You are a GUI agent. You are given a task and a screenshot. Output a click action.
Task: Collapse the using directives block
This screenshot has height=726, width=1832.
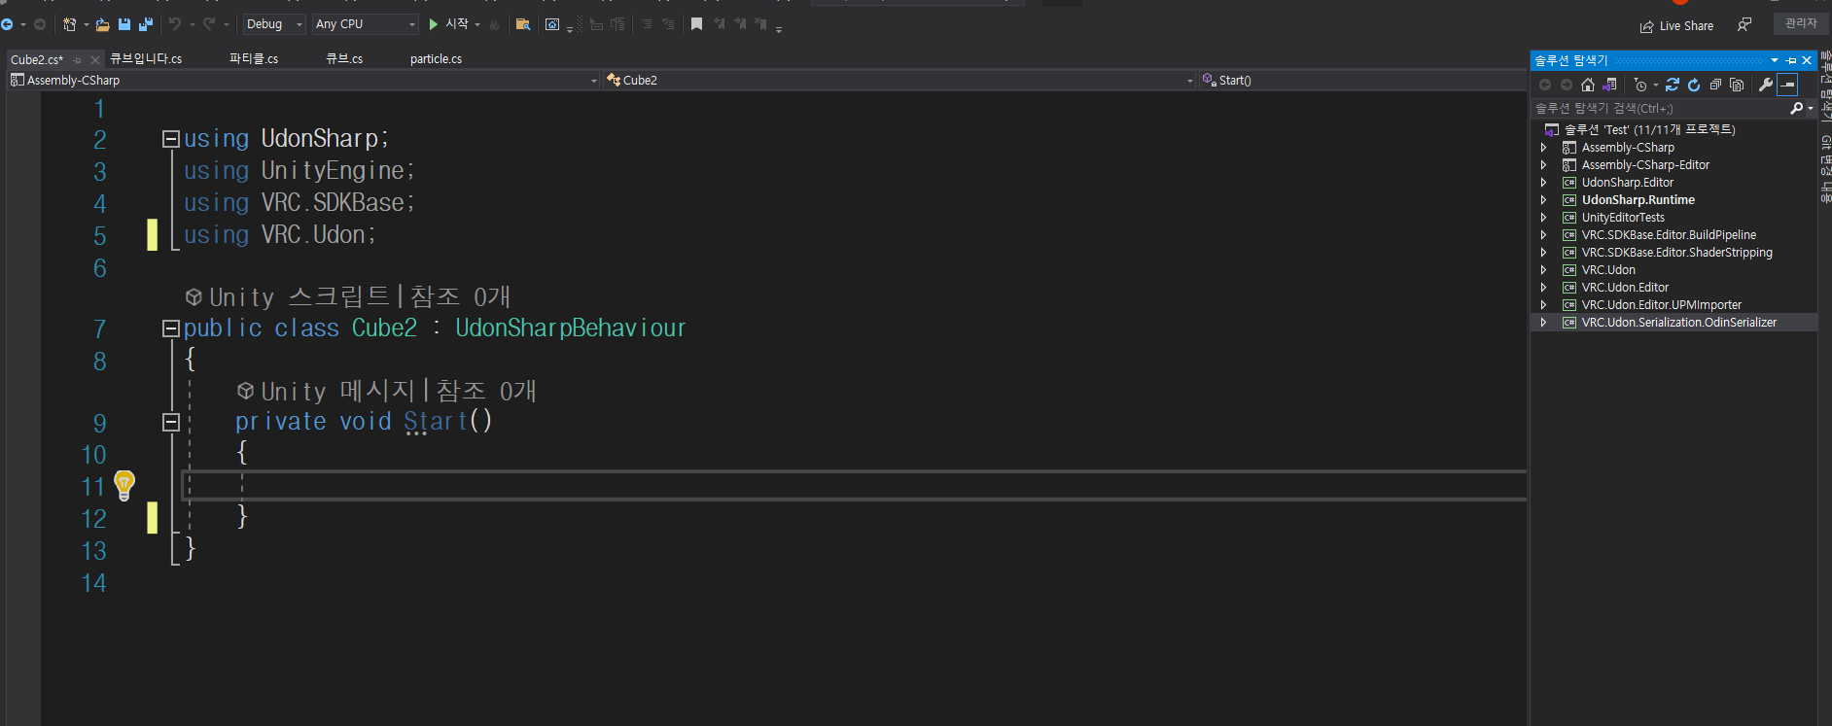coord(171,139)
